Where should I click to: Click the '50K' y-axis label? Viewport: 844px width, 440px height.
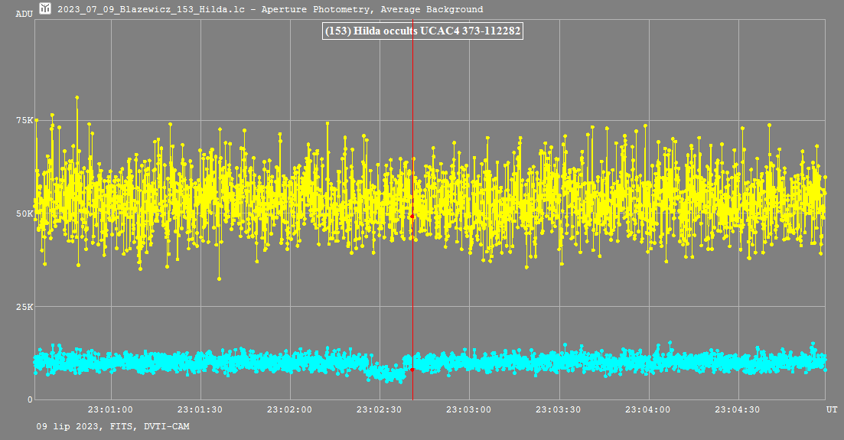[x=24, y=213]
